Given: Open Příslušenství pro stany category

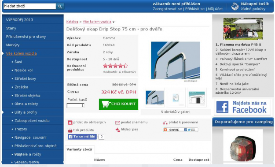Looking at the screenshot, I should click(26, 37).
